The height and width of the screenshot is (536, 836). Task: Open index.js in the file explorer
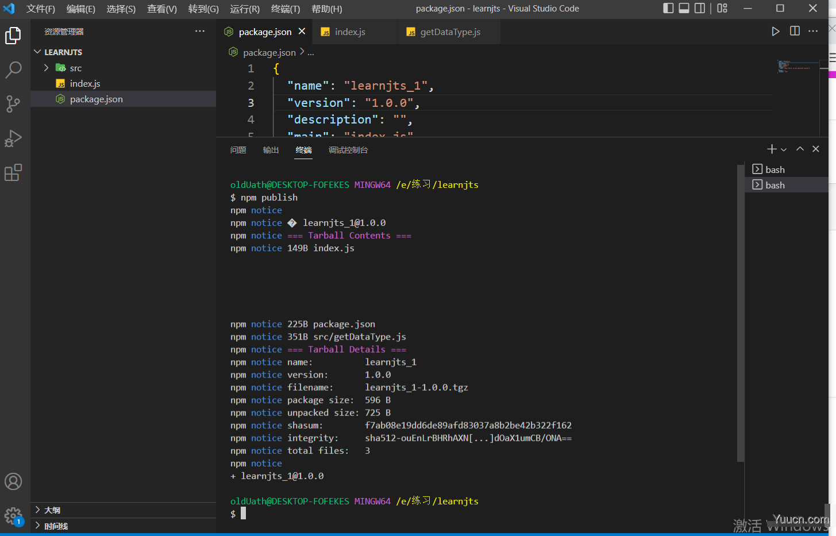pyautogui.click(x=124, y=83)
